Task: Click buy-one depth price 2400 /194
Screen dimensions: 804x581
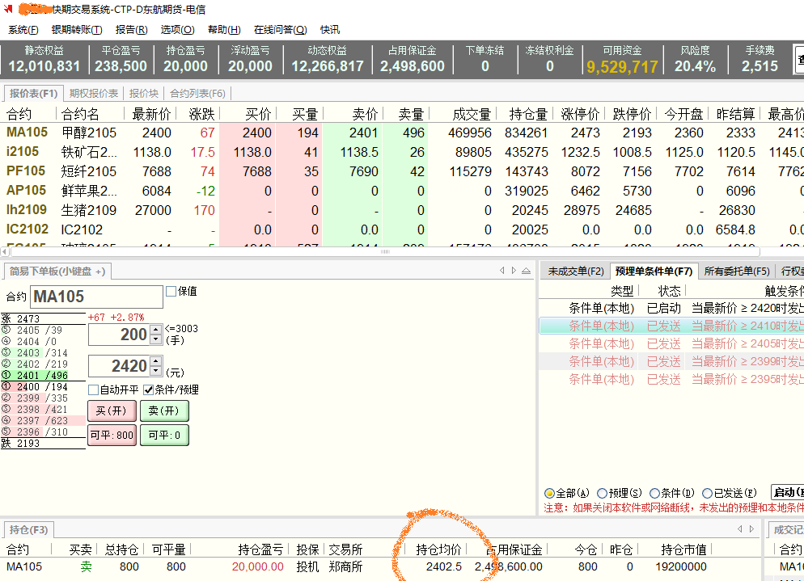Action: pos(43,387)
